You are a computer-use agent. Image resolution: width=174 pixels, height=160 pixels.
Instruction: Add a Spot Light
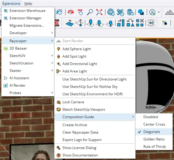(x=95, y=56)
